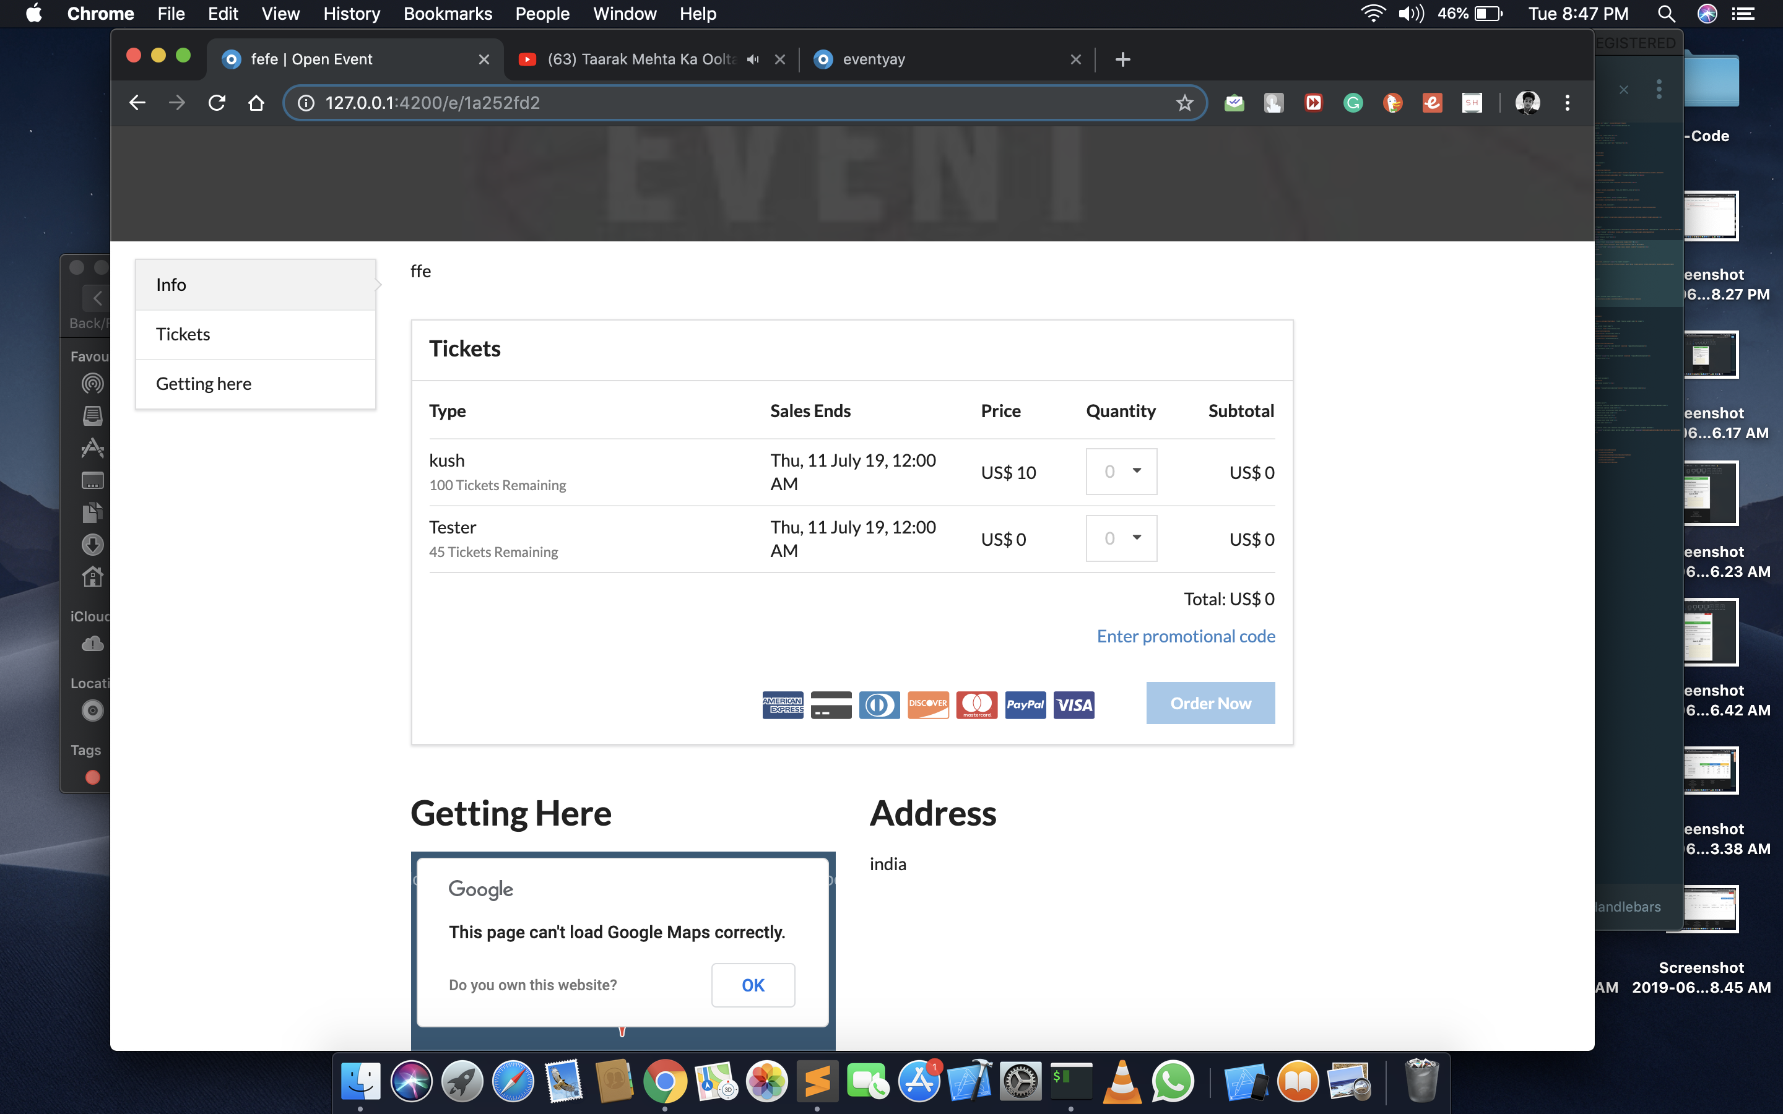Click the home icon in Chrome toolbar
The height and width of the screenshot is (1114, 1783).
tap(256, 102)
